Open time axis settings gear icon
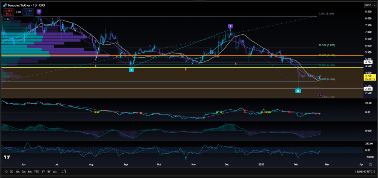The image size is (378, 178). click(x=370, y=164)
